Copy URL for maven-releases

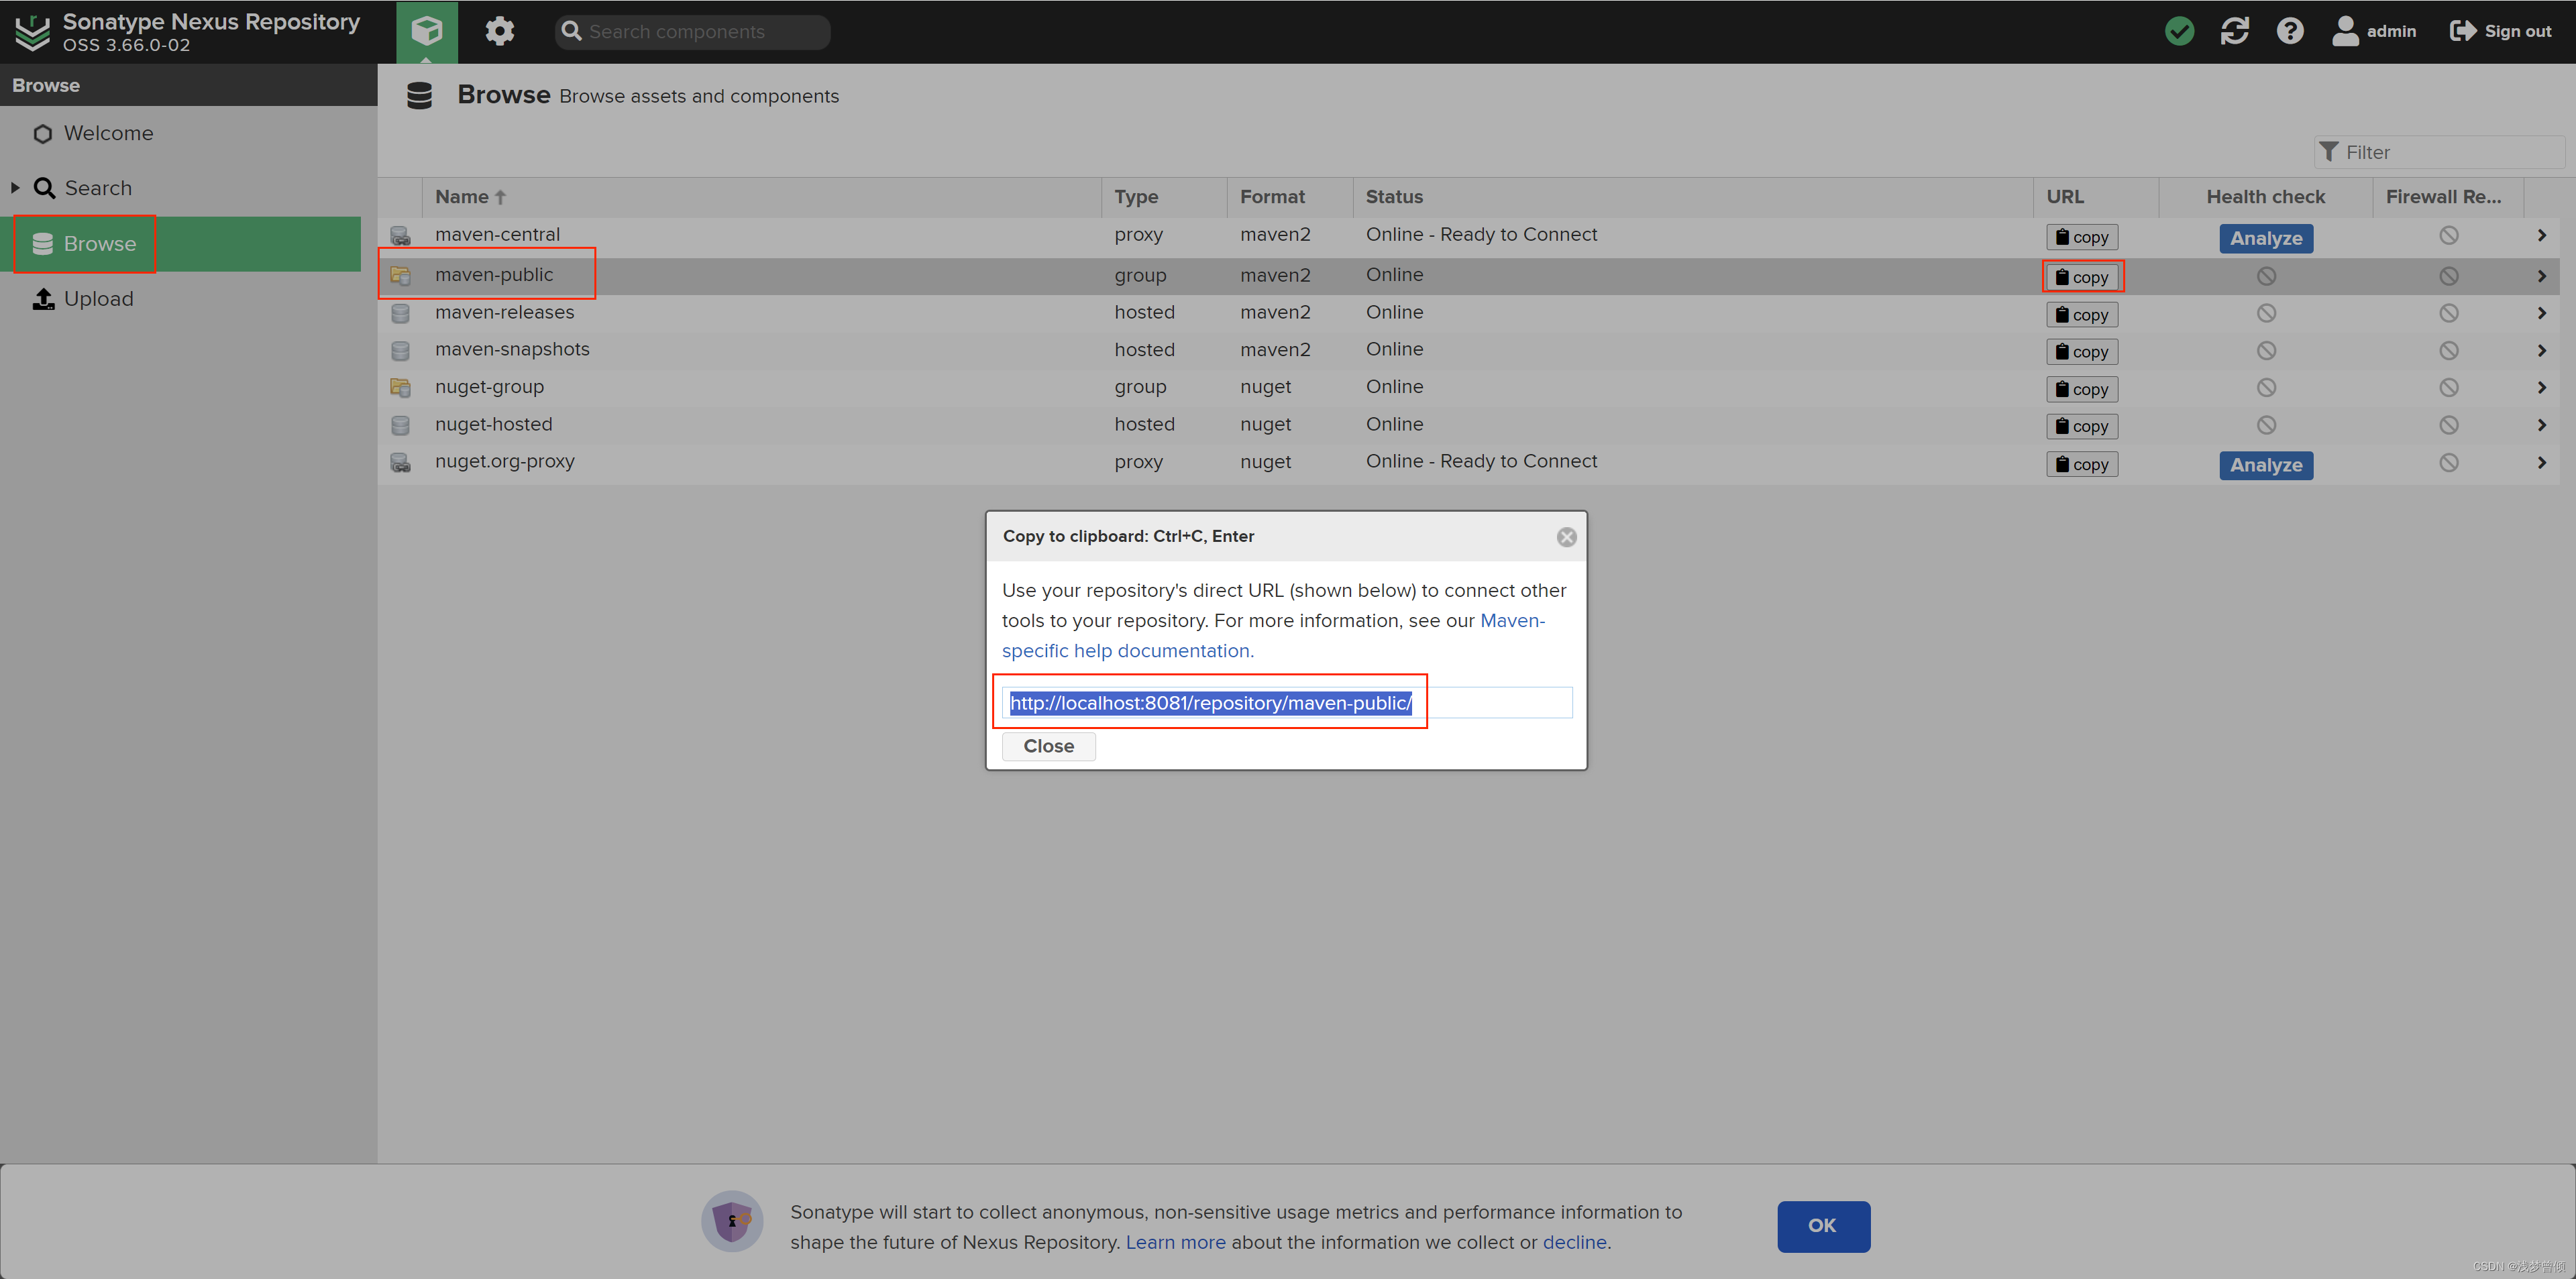[x=2082, y=315]
